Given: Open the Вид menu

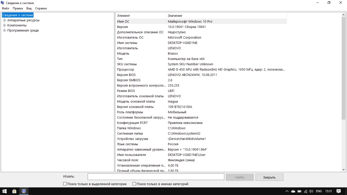Looking at the screenshot, I should pyautogui.click(x=29, y=8).
